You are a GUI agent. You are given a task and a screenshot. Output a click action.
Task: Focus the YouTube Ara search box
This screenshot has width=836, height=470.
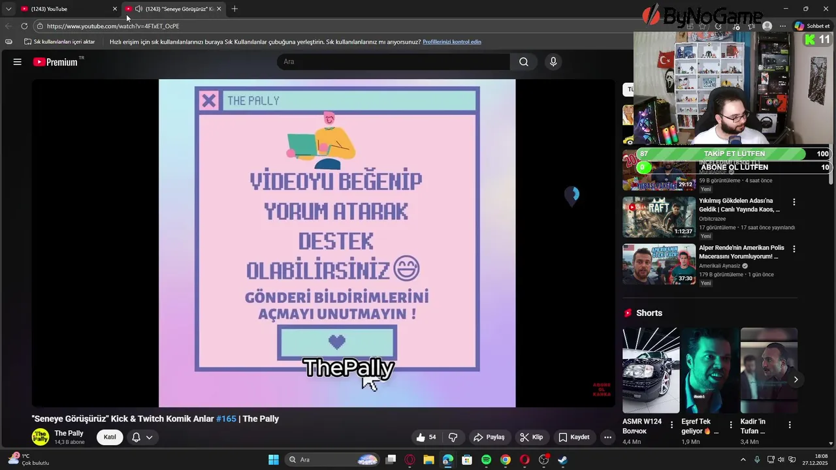click(x=393, y=62)
